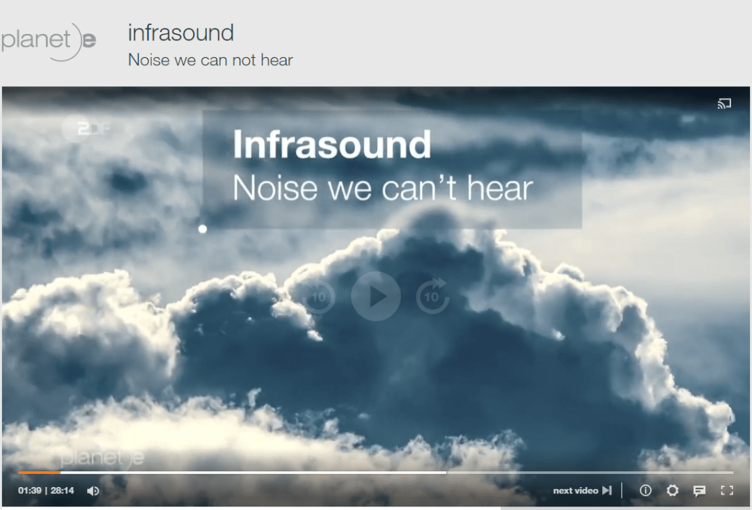Screen dimensions: 752x510
Task: Open the player settings gear
Action: (x=672, y=491)
